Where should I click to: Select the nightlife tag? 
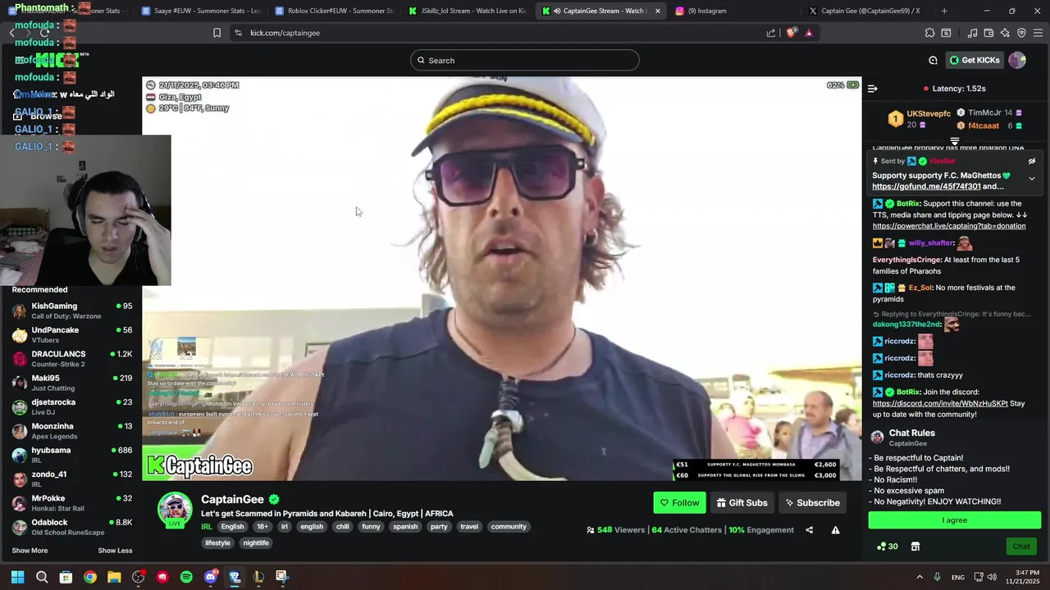(256, 543)
